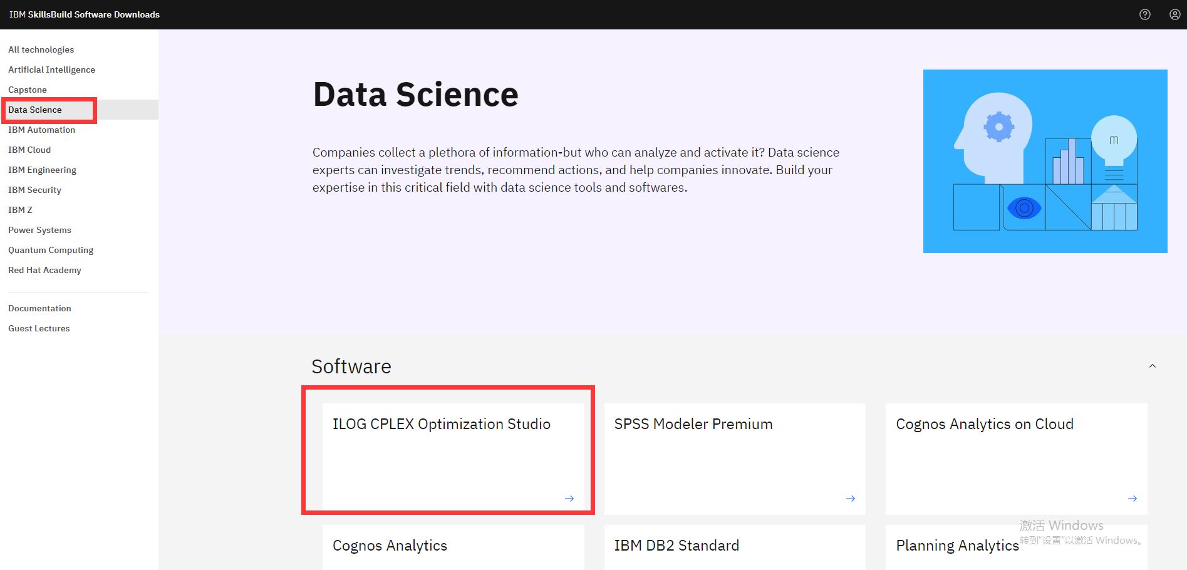Click arrow on ILOG CPLEX Optimization Studio card
Screen dimensions: 1187x570
[569, 499]
